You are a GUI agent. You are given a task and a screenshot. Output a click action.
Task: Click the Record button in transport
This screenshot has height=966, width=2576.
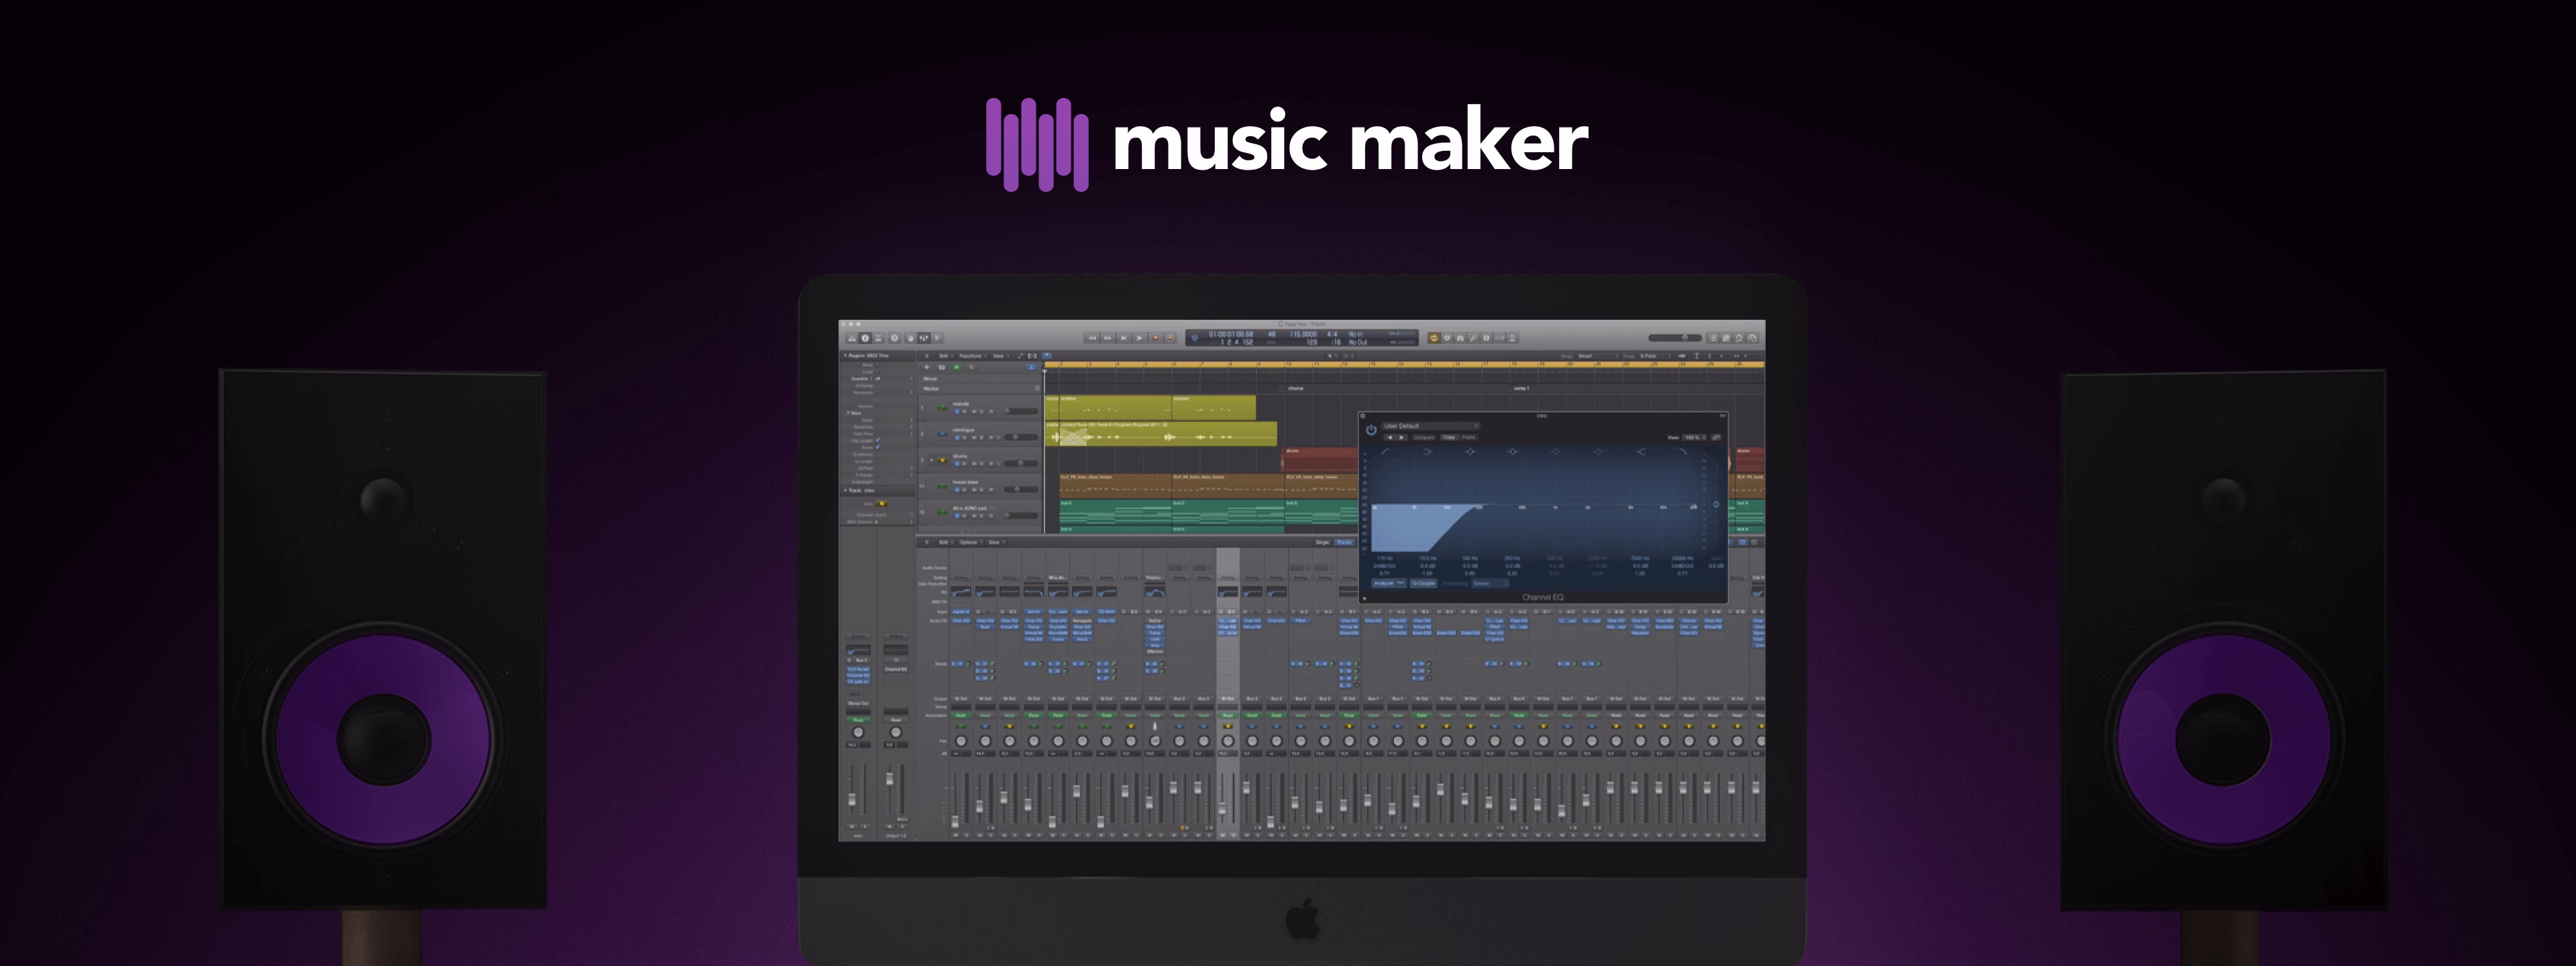click(1156, 338)
